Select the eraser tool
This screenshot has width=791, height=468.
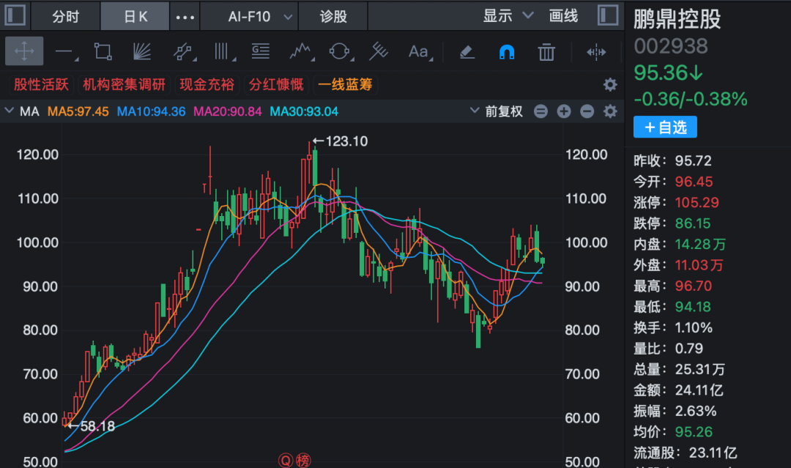click(467, 51)
